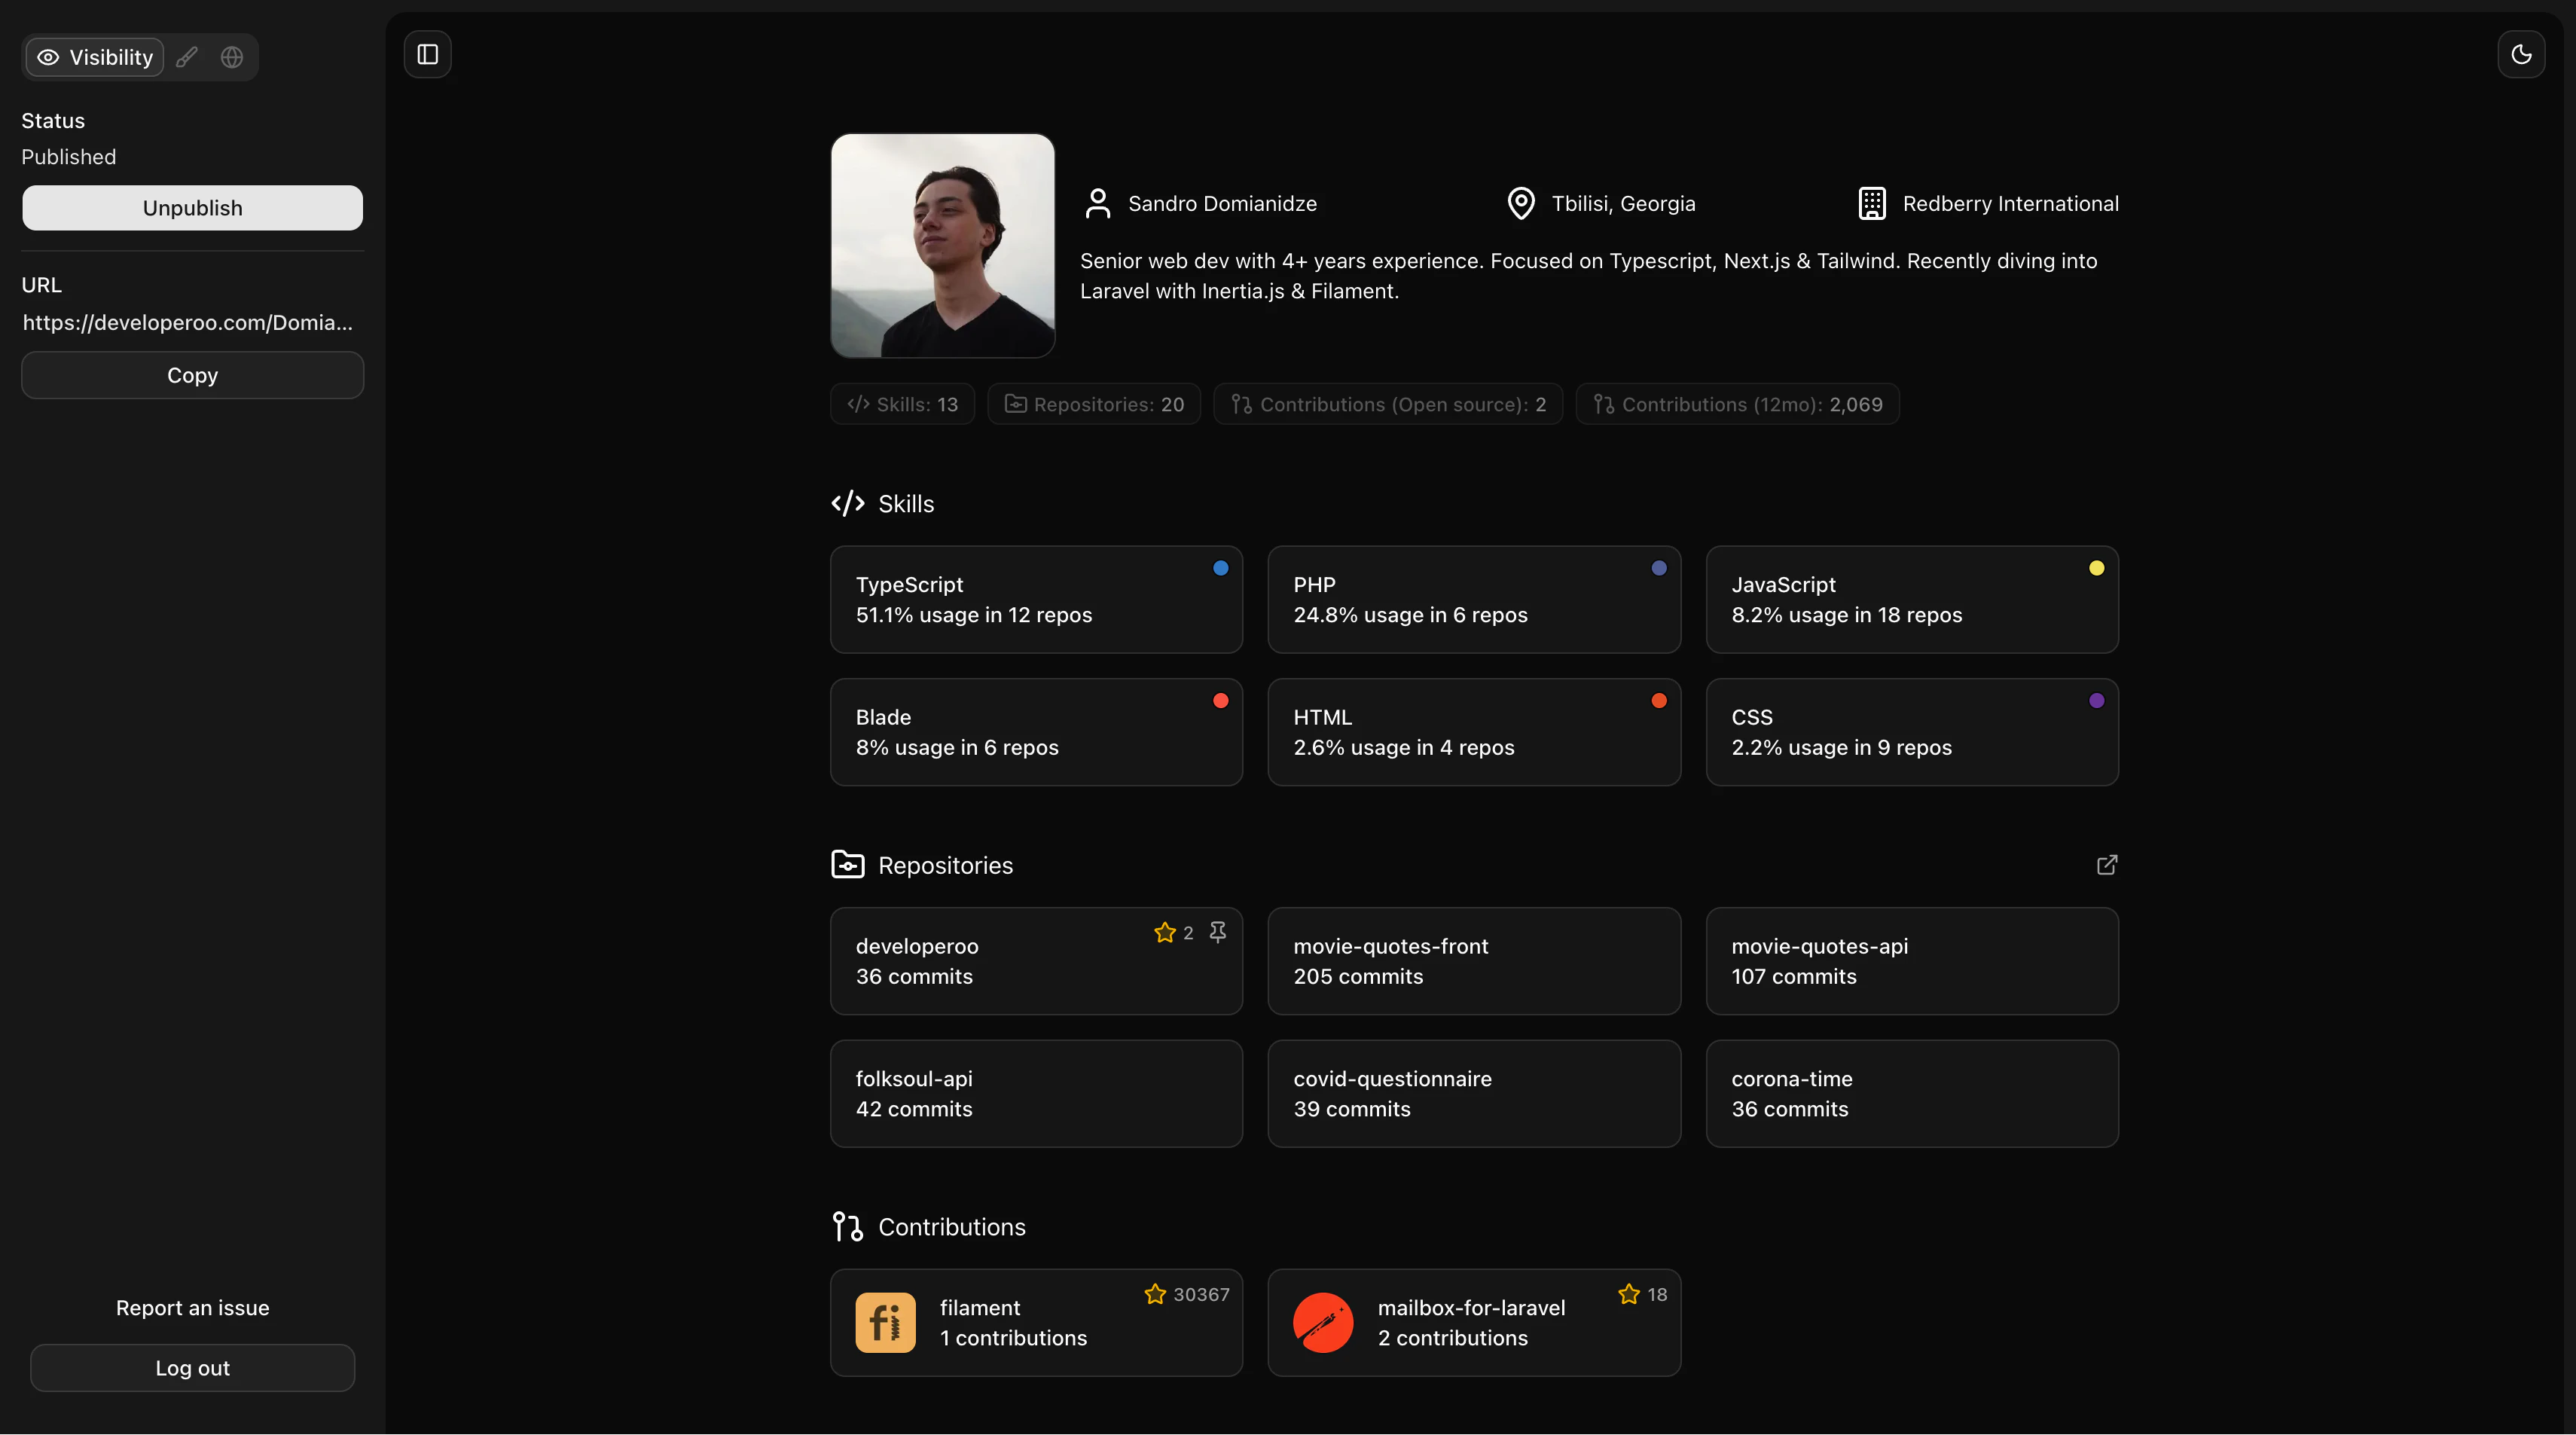Click the profile photo of Sandro Domianidze
The height and width of the screenshot is (1435, 2576).
(942, 246)
